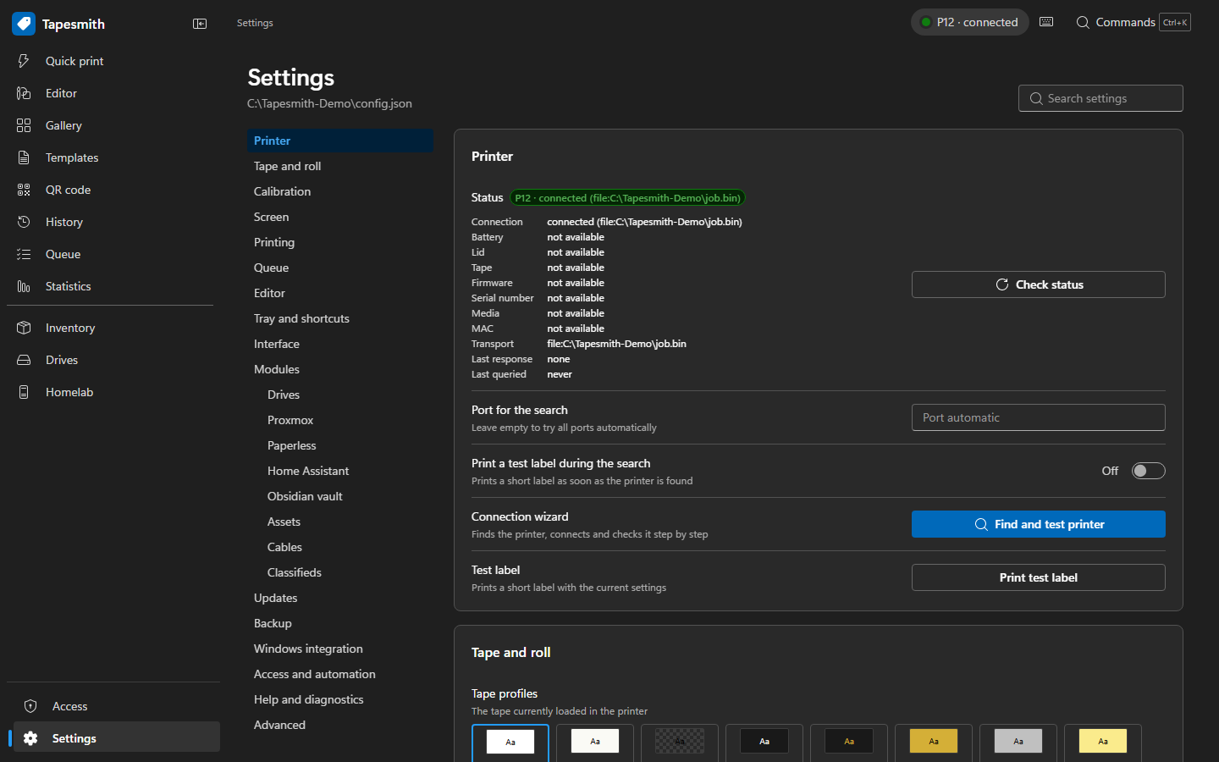Click the Access shield icon
The image size is (1219, 762).
tap(30, 706)
